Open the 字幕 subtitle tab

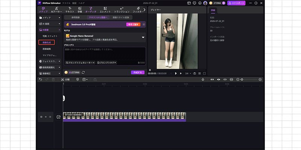click(80, 10)
